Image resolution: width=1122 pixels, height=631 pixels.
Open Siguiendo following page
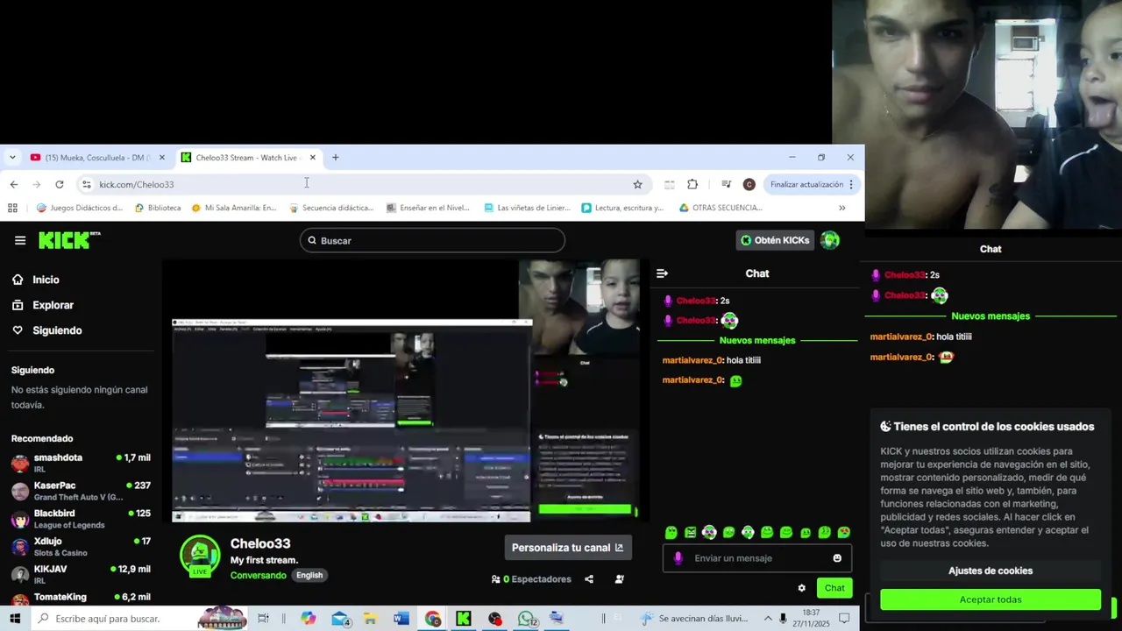click(57, 330)
